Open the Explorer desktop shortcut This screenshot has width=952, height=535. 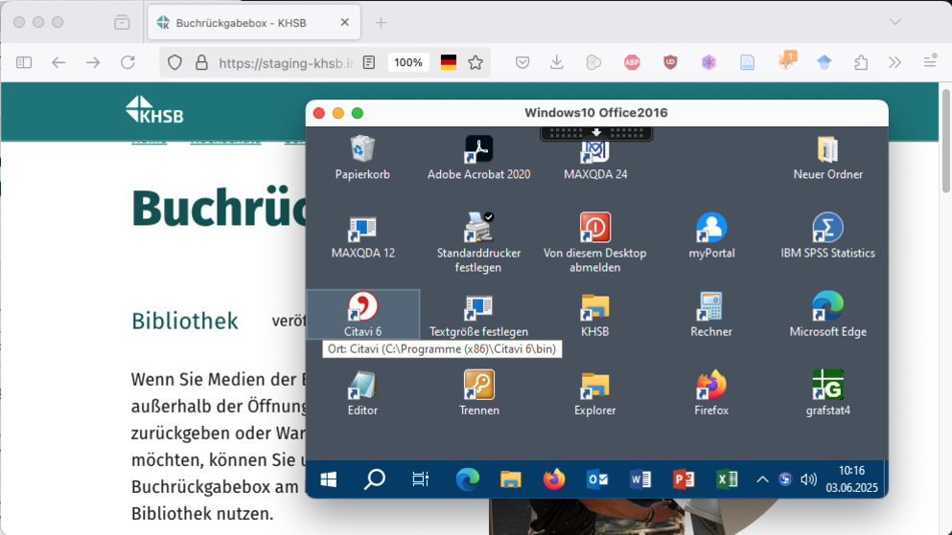pyautogui.click(x=595, y=393)
